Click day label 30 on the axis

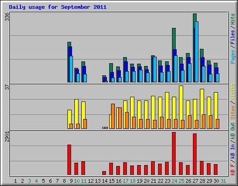[x=216, y=181]
